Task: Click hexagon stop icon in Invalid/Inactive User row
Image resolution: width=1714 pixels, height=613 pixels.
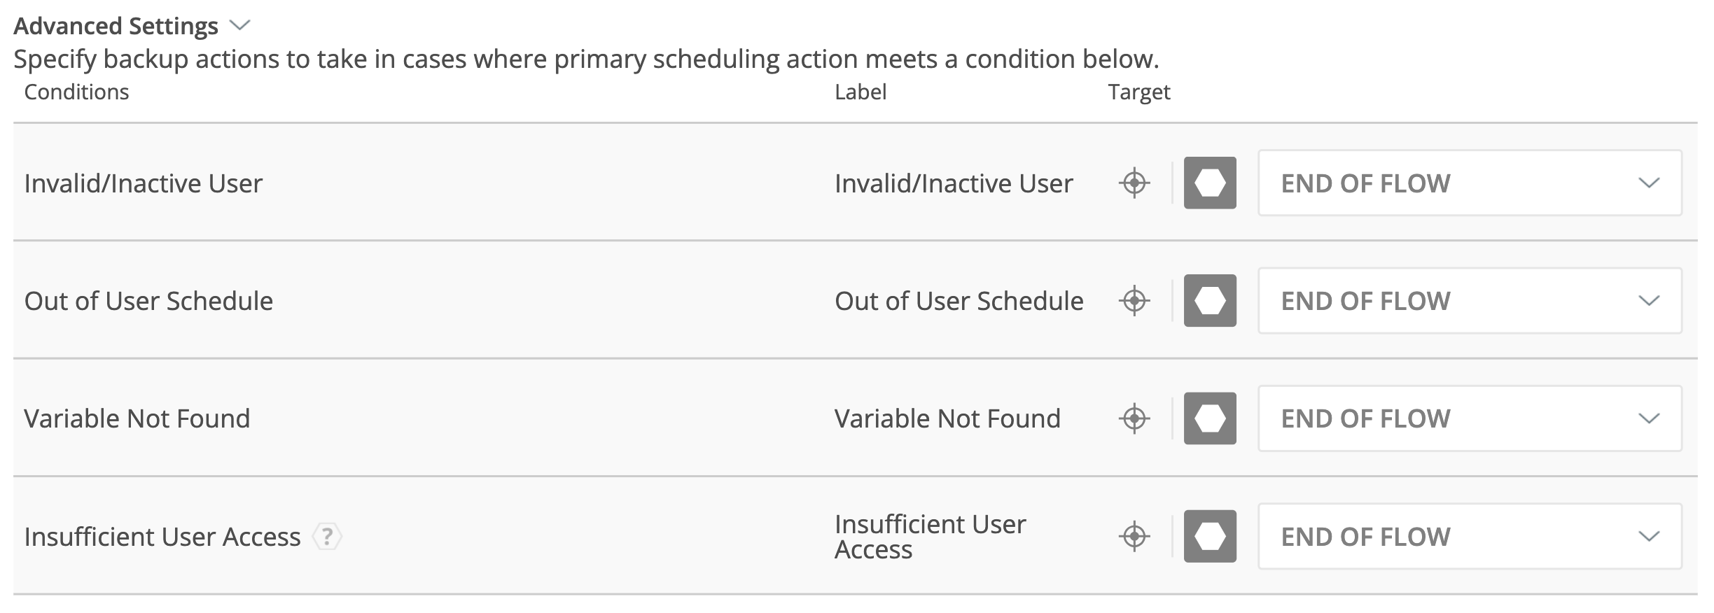Action: click(x=1210, y=183)
